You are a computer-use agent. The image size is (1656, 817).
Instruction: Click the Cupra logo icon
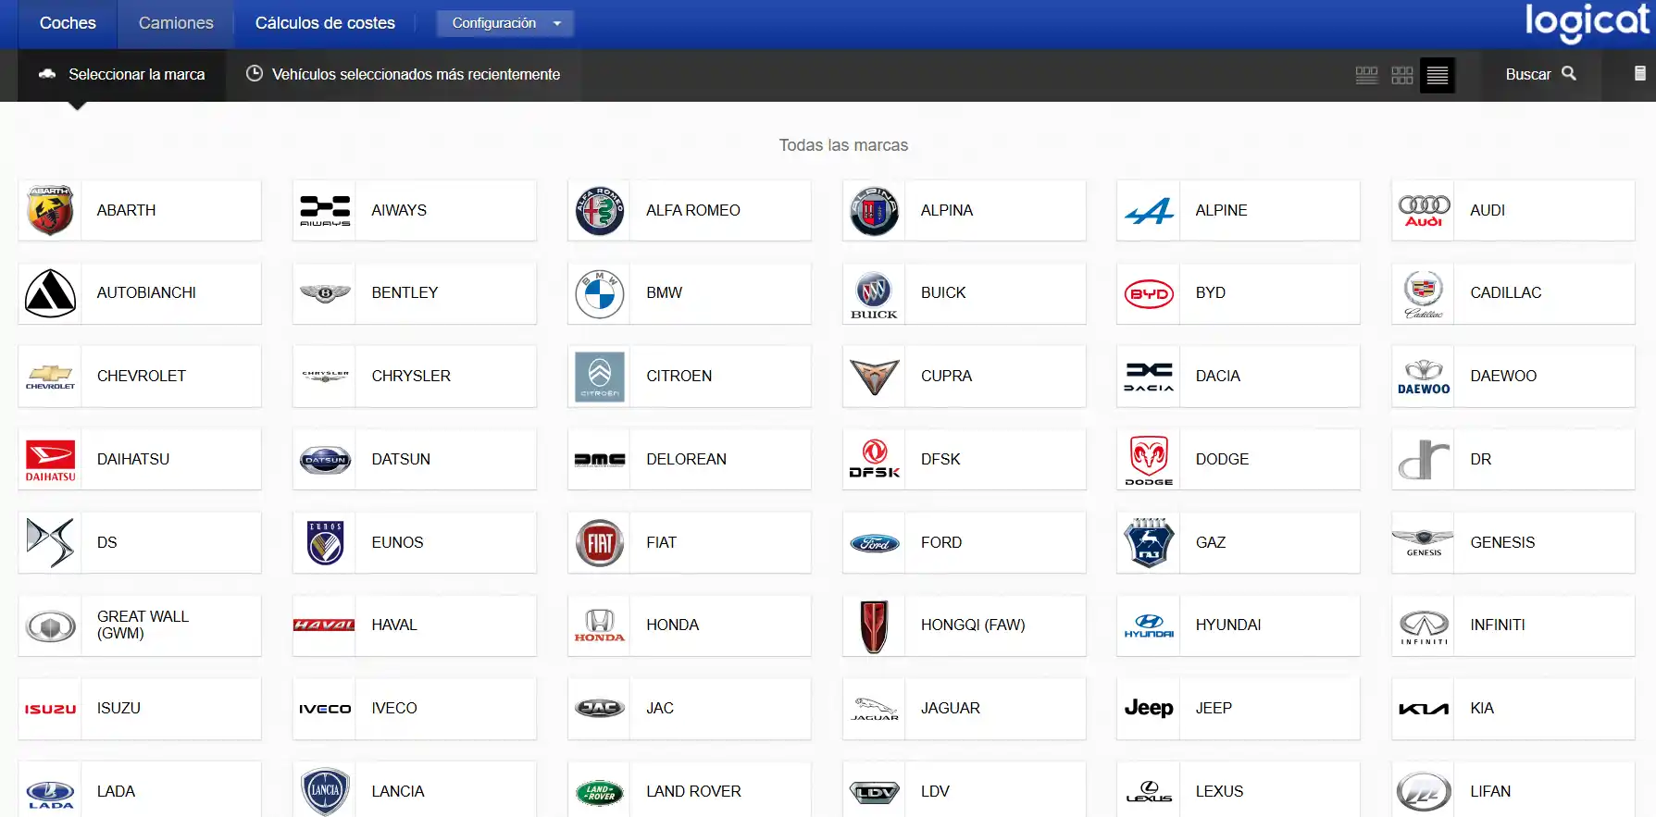click(874, 377)
